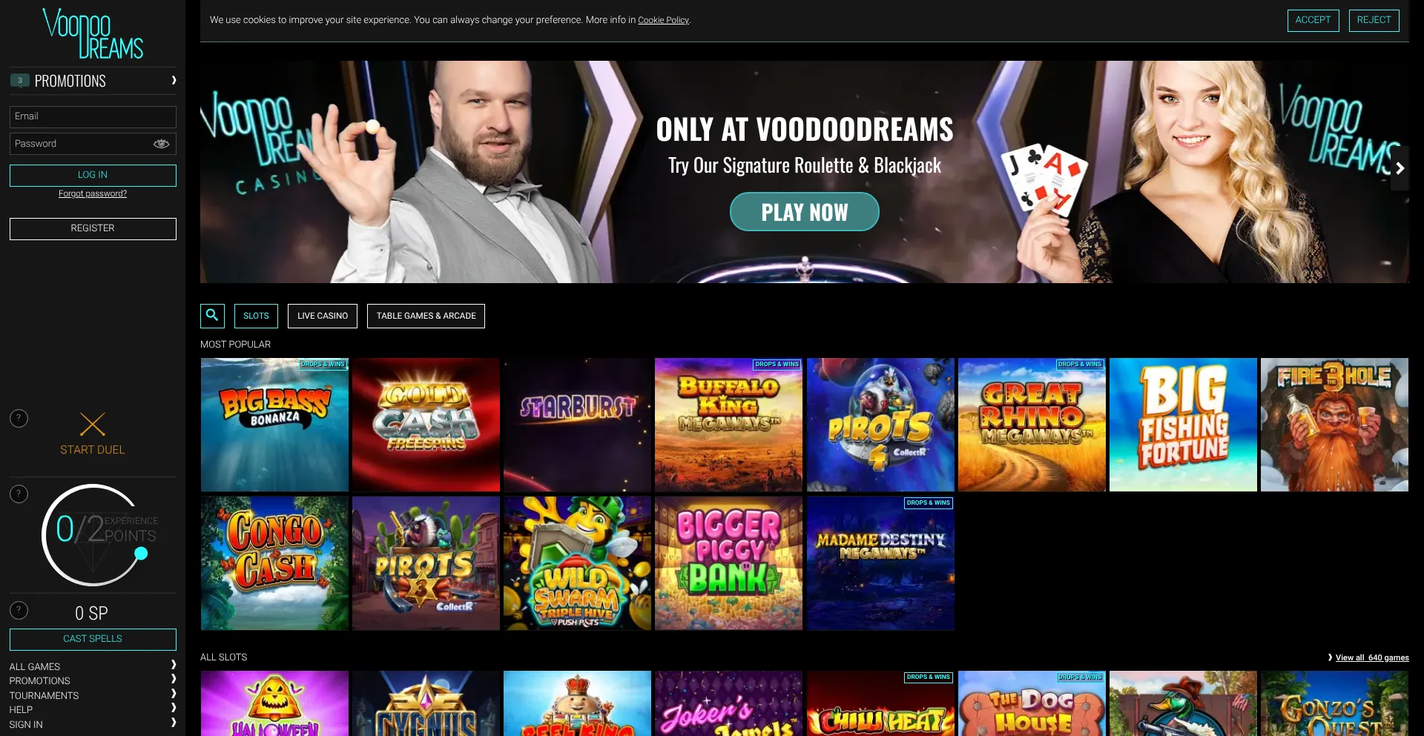Image resolution: width=1424 pixels, height=736 pixels.
Task: Accept cookies in the banner
Action: 1313,20
